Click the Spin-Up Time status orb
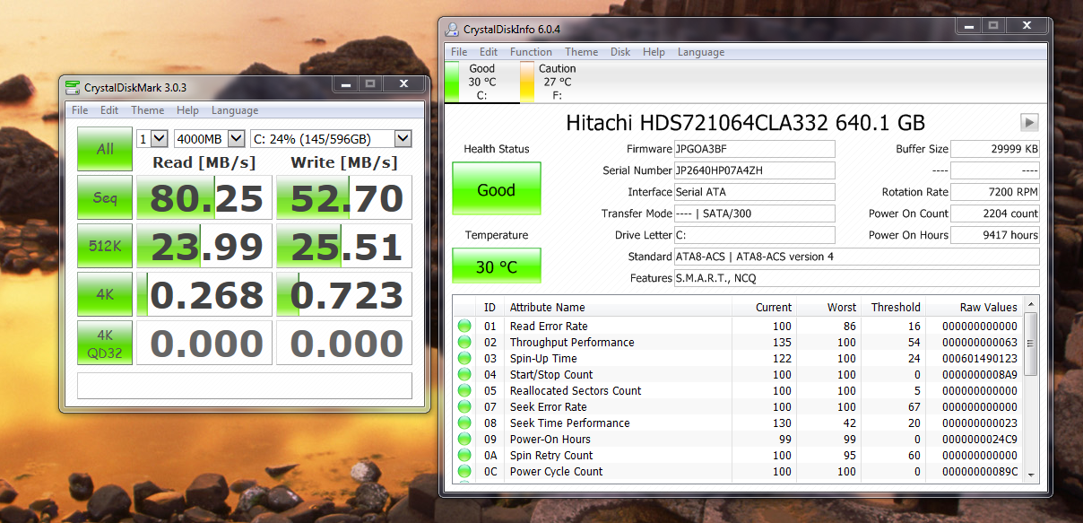Image resolution: width=1083 pixels, height=523 pixels. coord(464,359)
